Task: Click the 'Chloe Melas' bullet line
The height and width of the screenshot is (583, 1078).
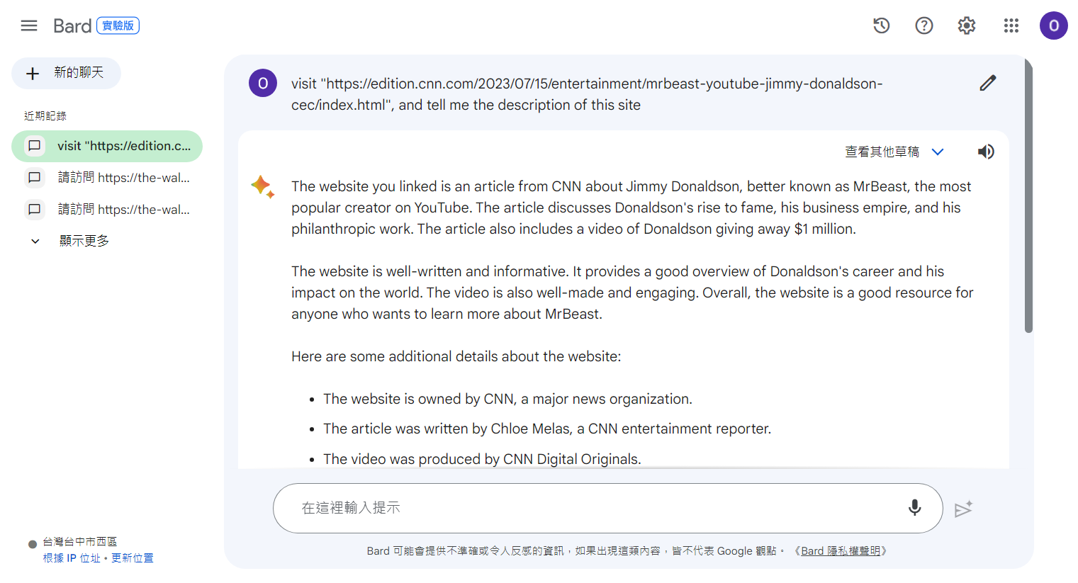Action: click(547, 429)
